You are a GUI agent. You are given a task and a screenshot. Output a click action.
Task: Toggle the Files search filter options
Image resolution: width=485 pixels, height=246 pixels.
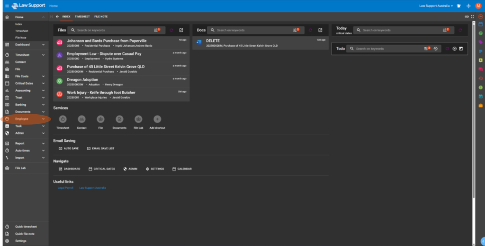click(x=157, y=30)
